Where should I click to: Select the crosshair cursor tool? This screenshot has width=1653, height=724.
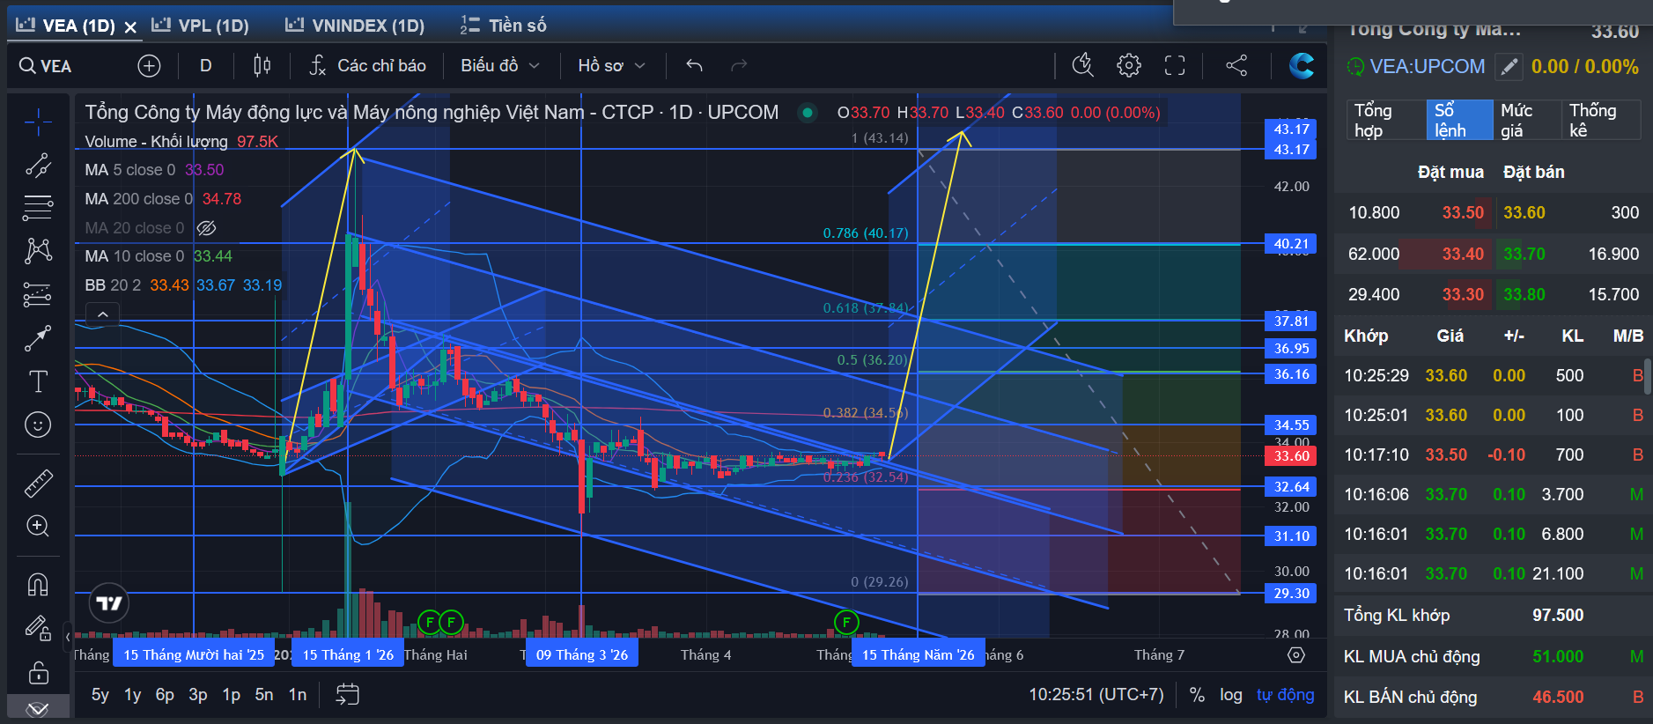38,122
